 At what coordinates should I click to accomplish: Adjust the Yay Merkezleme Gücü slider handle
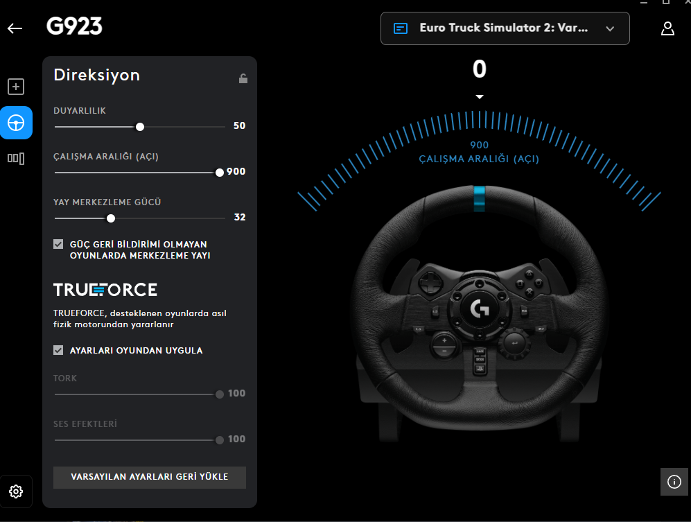point(111,218)
